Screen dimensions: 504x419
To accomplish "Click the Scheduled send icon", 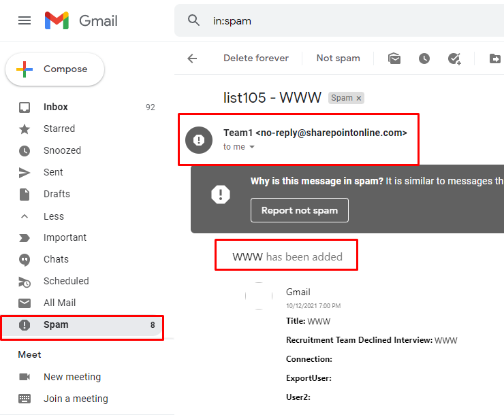I will tap(25, 282).
